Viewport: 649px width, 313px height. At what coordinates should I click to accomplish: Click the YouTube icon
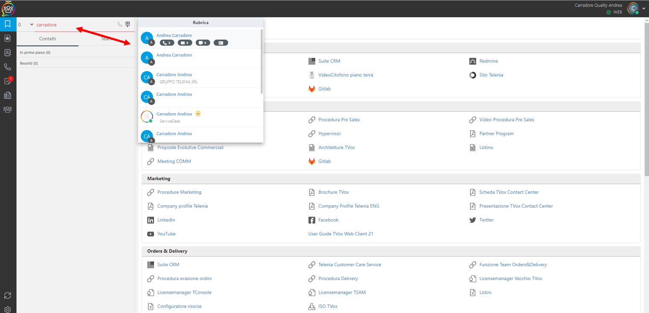click(151, 234)
